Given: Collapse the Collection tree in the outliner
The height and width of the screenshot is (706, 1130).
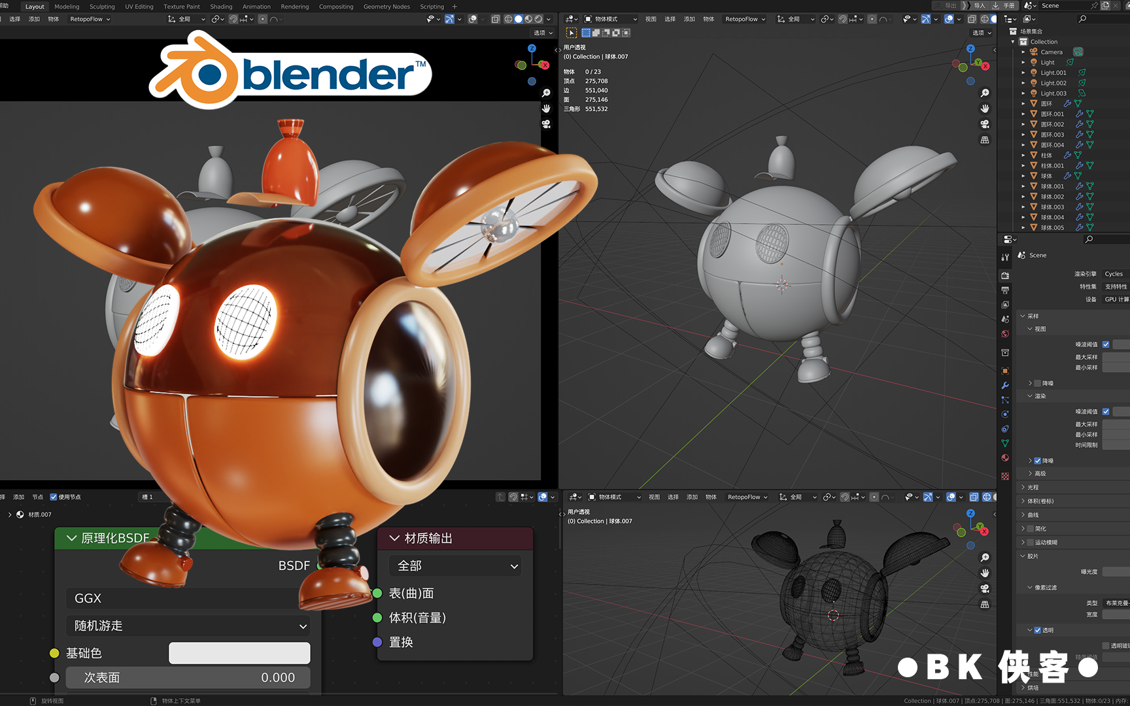Looking at the screenshot, I should pos(1012,42).
